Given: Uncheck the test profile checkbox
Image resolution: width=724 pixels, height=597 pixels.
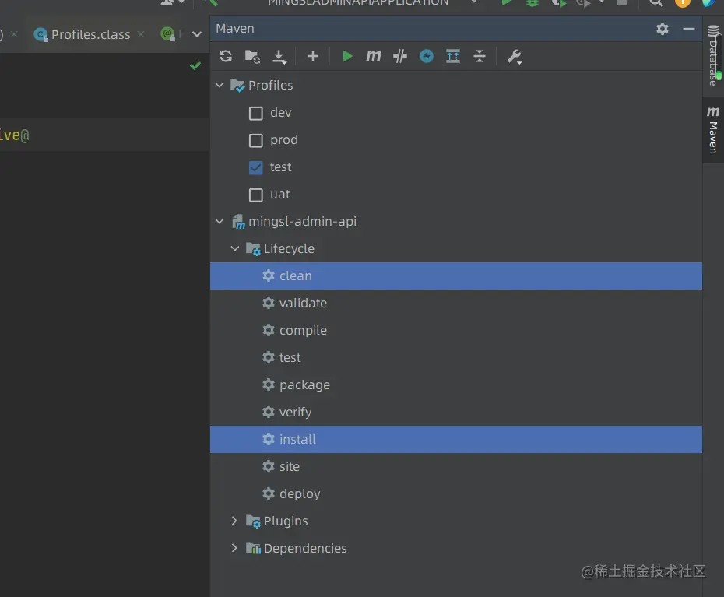Looking at the screenshot, I should point(256,167).
